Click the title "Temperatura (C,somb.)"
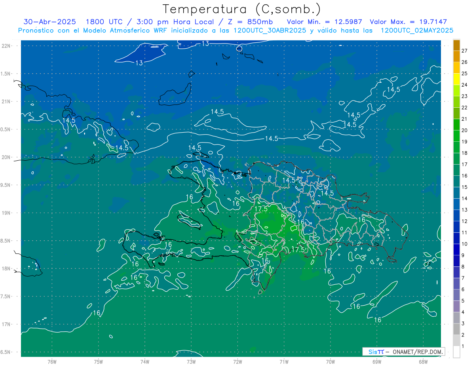The image size is (475, 367). click(x=241, y=9)
